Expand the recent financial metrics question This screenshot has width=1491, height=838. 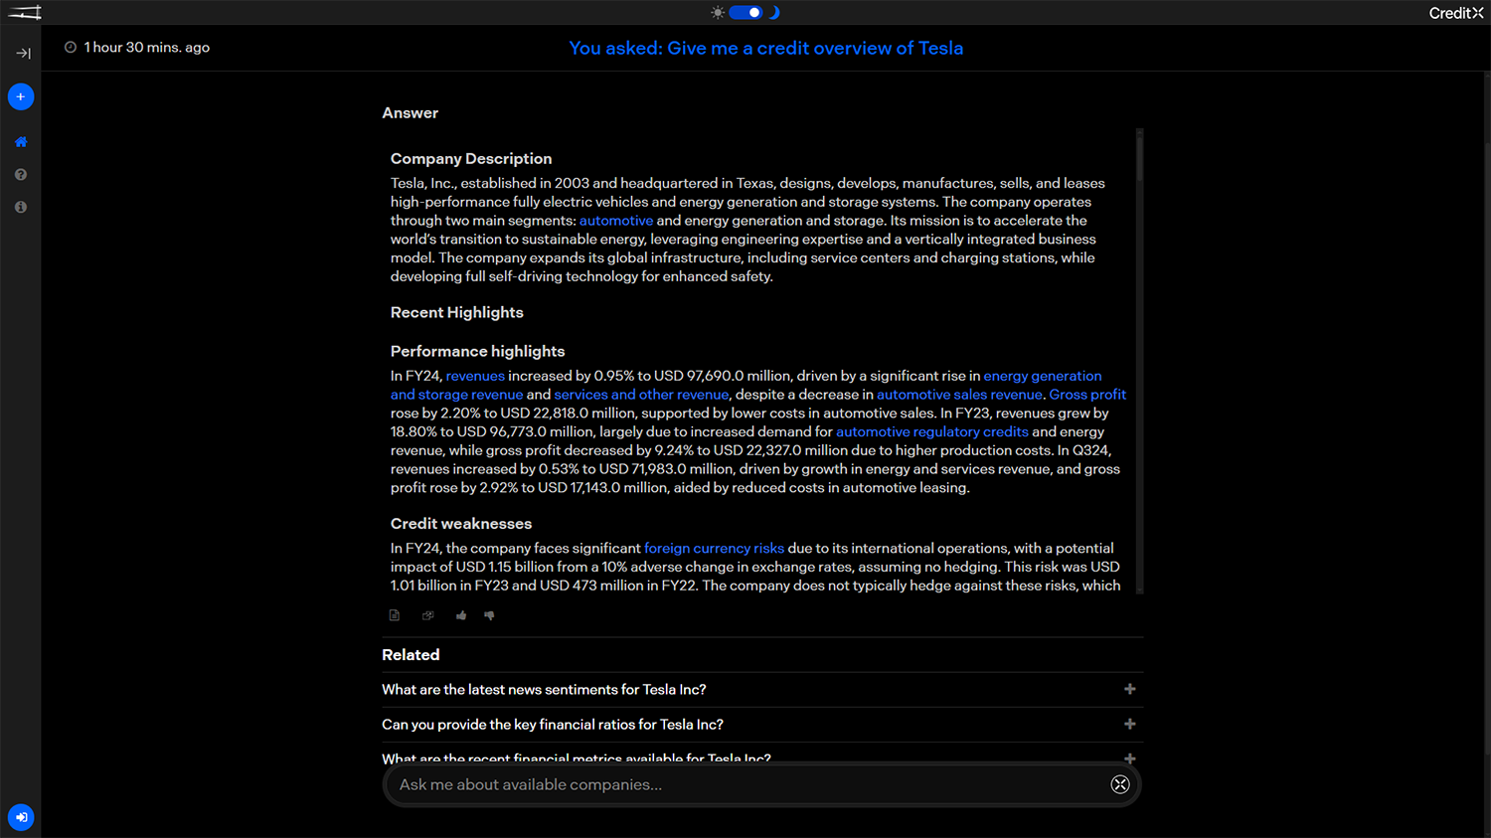pyautogui.click(x=1130, y=757)
